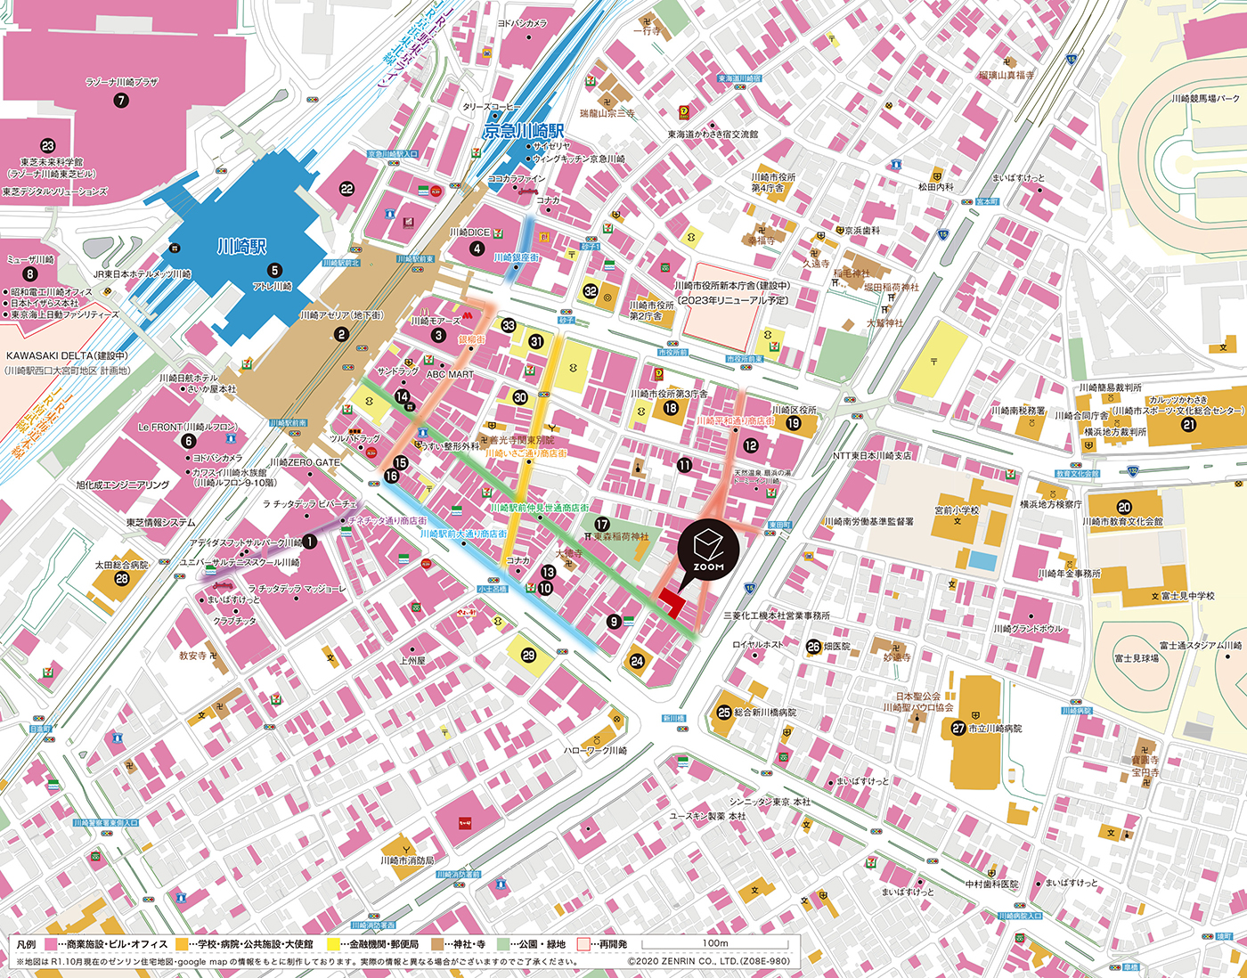Viewport: 1247px width, 978px height.
Task: Click marker 31 below marker 33
Action: [536, 341]
